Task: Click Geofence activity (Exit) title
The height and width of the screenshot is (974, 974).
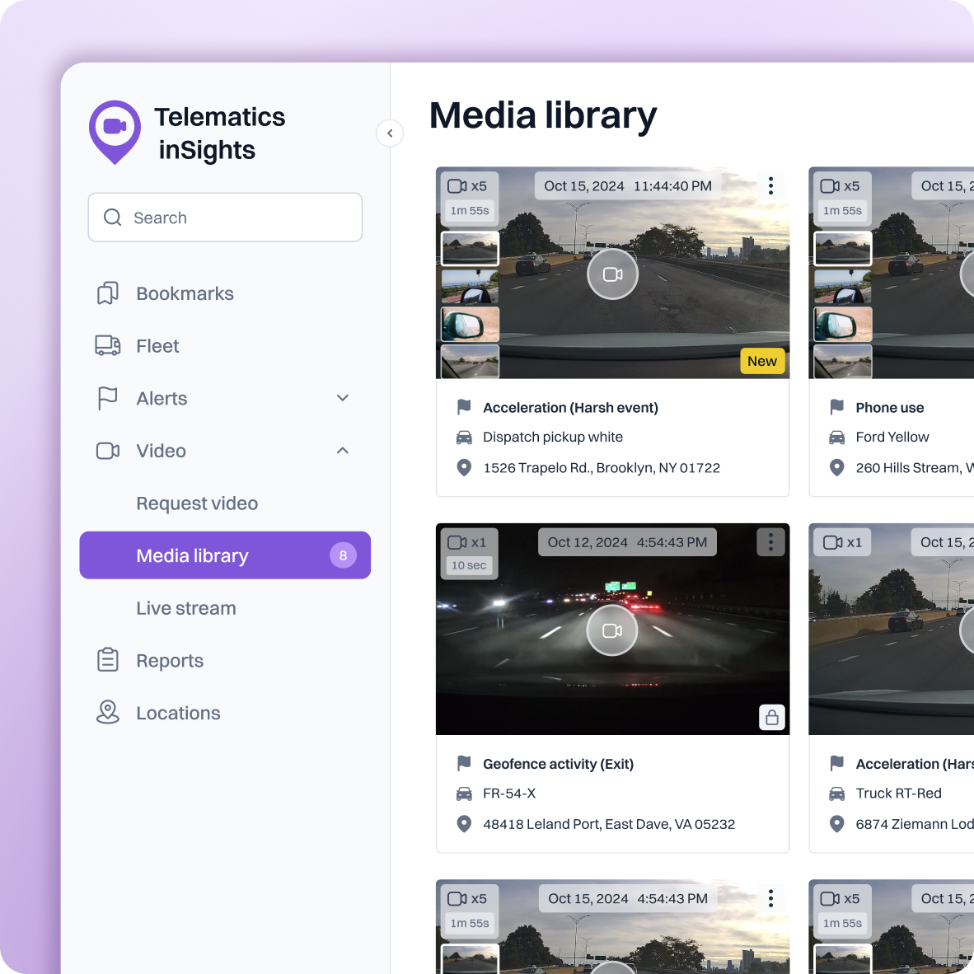Action: [558, 764]
